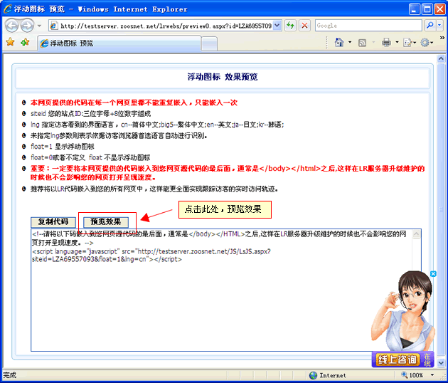Viewport: 448px width, 383px height.
Task: Click the browser Back button
Action: pyautogui.click(x=11, y=25)
